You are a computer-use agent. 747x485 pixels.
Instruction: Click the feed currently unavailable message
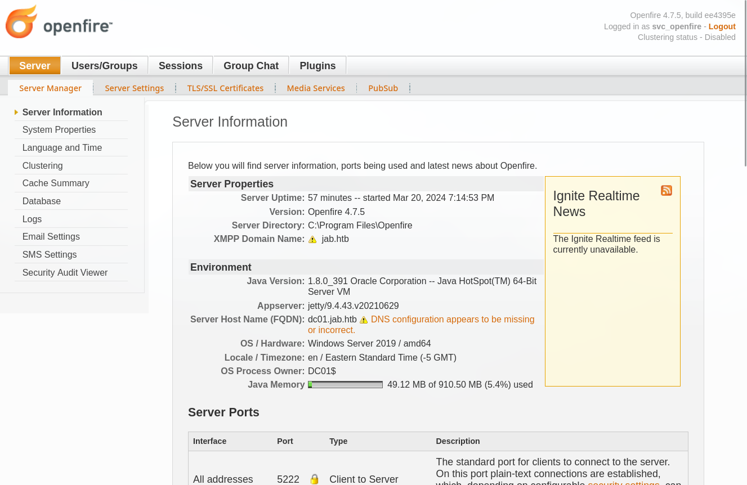pos(606,244)
